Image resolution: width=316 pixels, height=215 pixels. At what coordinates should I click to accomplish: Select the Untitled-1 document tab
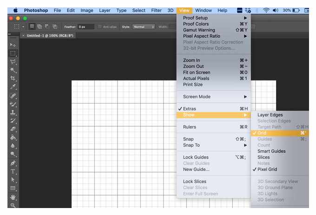coord(48,36)
